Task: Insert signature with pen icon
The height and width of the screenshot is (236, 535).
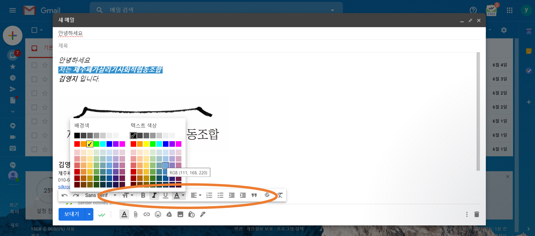Action: click(203, 214)
